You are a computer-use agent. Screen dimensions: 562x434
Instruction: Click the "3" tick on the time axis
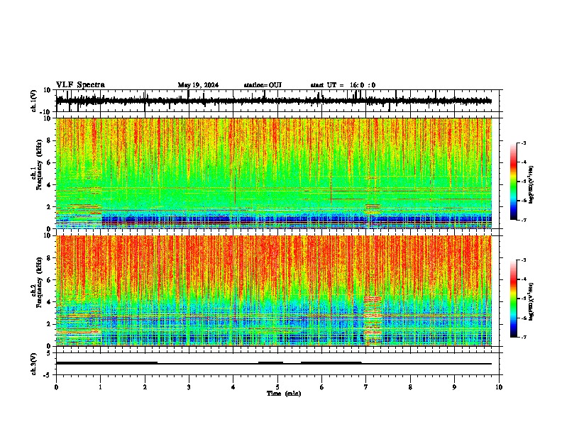click(x=189, y=387)
